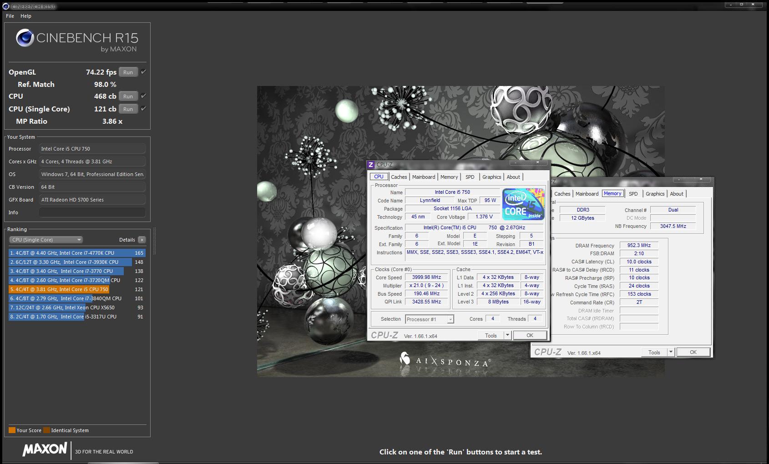Screen dimensions: 769x464
Task: Click OK in the front CPU-Z window
Action: coord(530,335)
